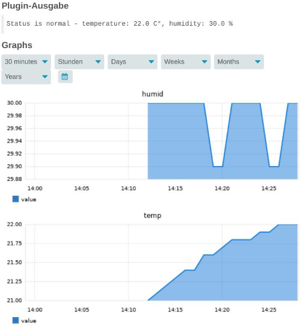The height and width of the screenshot is (328, 304).
Task: Open the Stunden time range dropdown
Action: point(80,62)
